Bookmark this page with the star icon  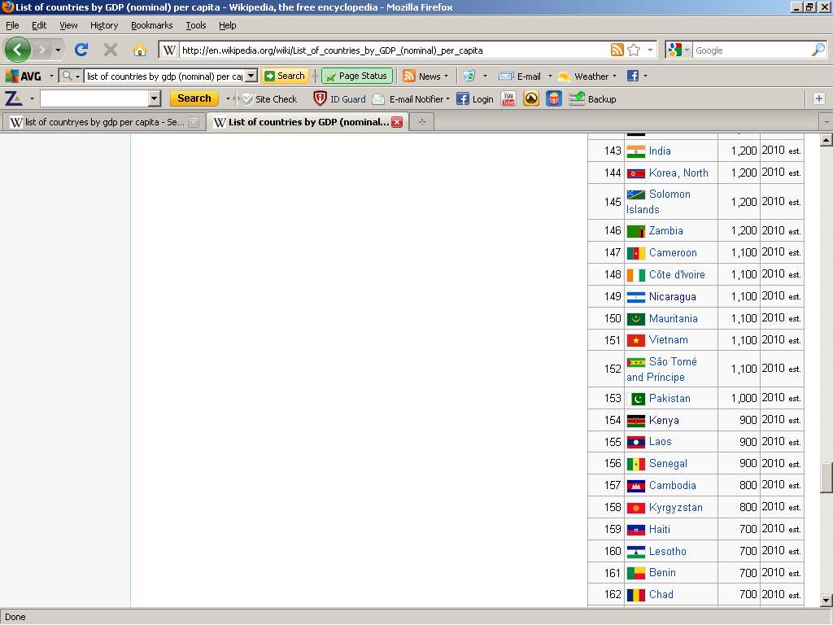coord(634,50)
